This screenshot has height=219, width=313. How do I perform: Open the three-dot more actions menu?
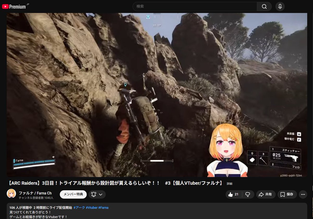tap(303, 194)
